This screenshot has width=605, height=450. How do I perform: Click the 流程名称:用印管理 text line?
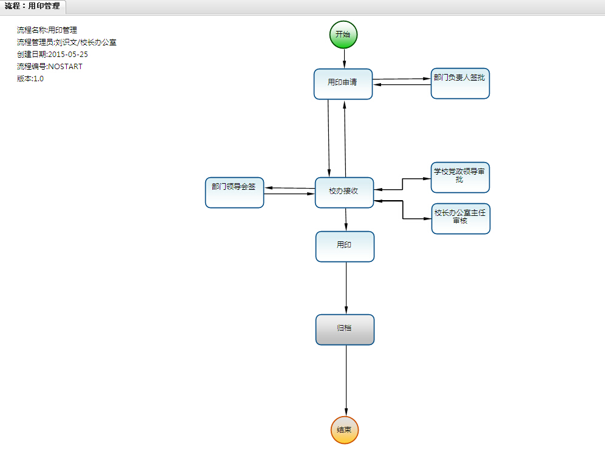click(47, 30)
